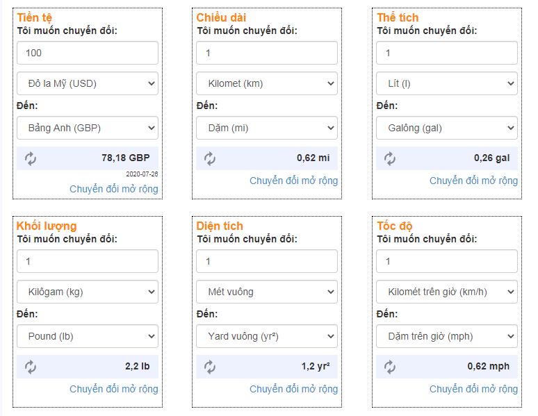Expand the Galông (gal) dropdown
The width and height of the screenshot is (538, 416).
click(447, 128)
